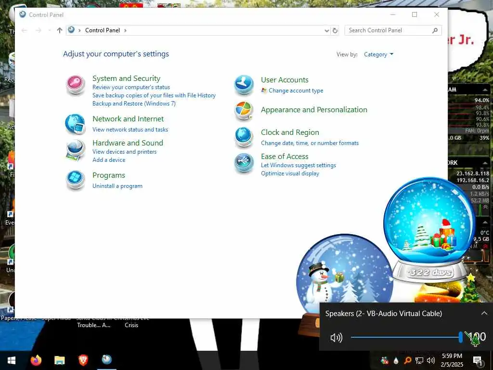Click View network status and tasks
This screenshot has width=493, height=370.
click(x=130, y=129)
